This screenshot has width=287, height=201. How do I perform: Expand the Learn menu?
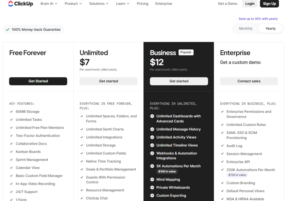point(123,4)
